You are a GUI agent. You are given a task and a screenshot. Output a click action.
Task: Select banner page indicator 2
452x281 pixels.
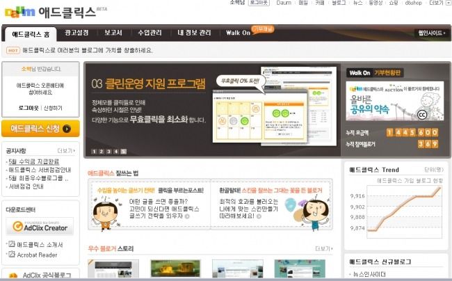pos(102,152)
